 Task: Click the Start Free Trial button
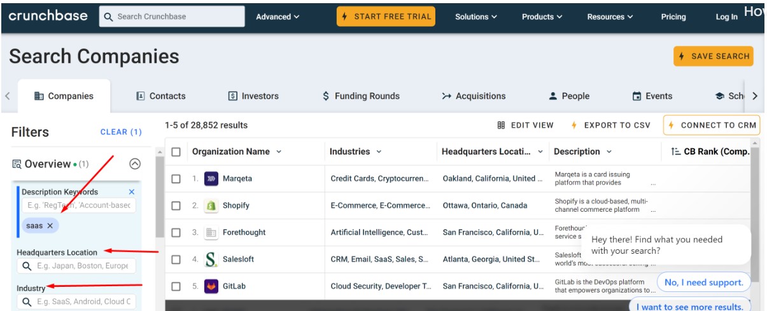pyautogui.click(x=386, y=17)
